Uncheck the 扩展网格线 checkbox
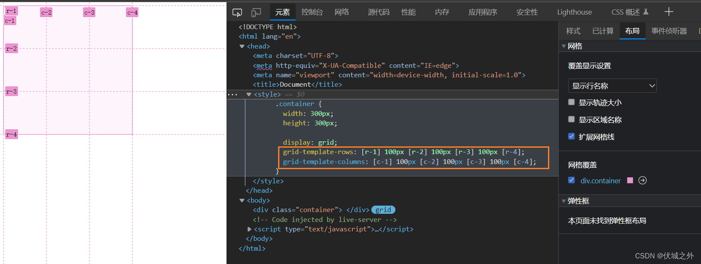701x264 pixels. coord(571,137)
